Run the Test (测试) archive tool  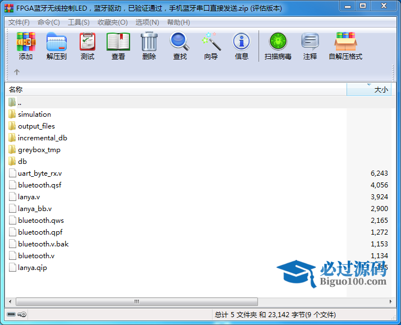[x=87, y=42]
